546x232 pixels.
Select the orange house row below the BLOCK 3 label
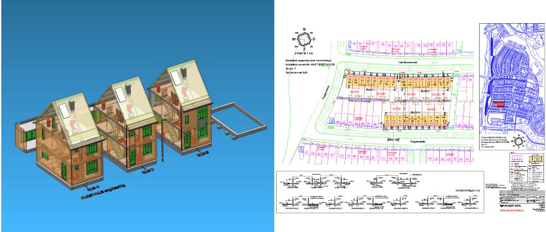(416, 121)
